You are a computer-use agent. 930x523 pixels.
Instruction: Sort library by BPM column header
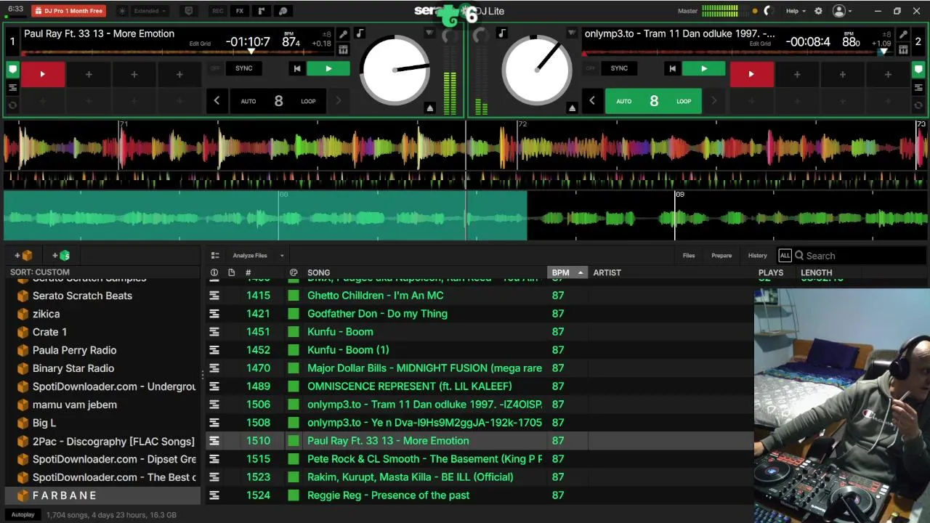click(x=567, y=272)
